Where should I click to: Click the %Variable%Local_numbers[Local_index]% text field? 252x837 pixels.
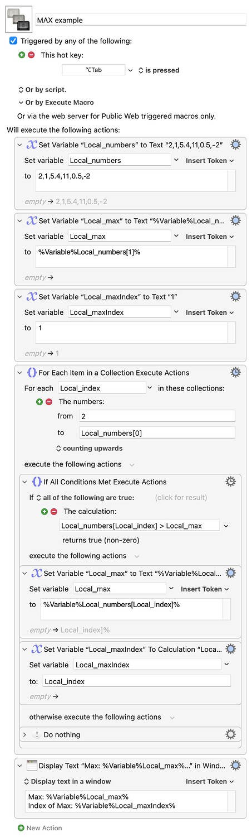pyautogui.click(x=131, y=609)
